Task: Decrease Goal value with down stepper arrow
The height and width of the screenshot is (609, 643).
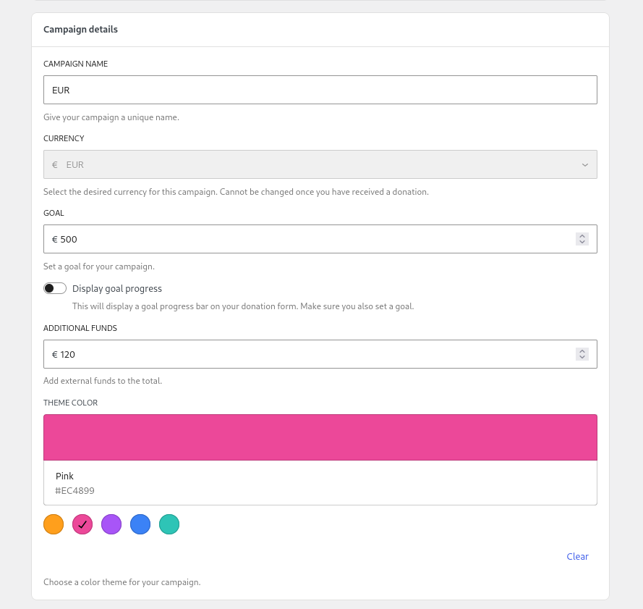Action: [x=582, y=242]
